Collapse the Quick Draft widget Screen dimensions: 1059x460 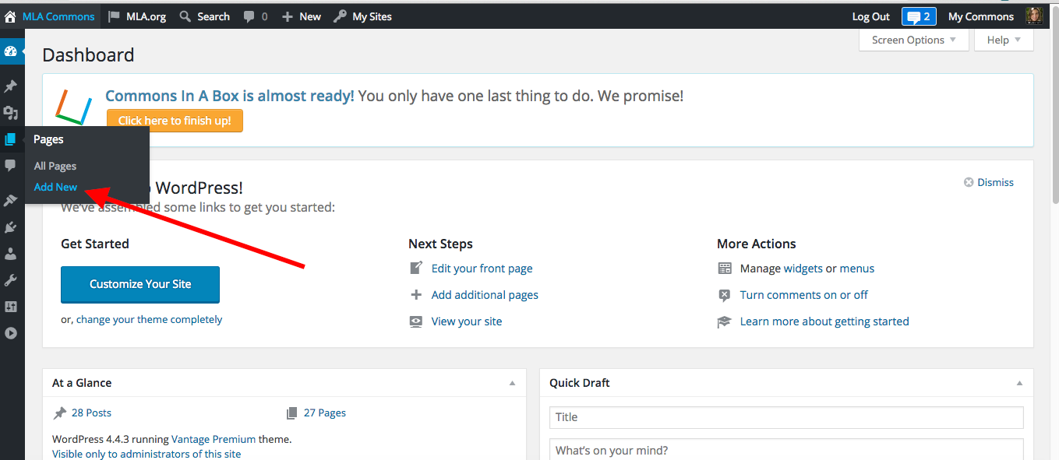(1019, 383)
